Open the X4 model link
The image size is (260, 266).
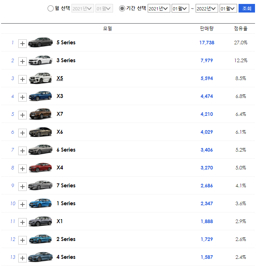(x=60, y=168)
